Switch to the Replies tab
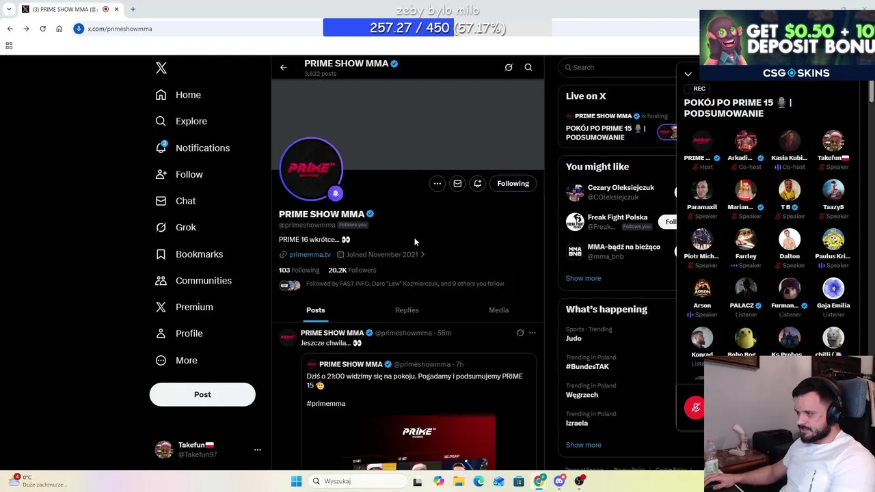Image resolution: width=875 pixels, height=492 pixels. pyautogui.click(x=407, y=310)
